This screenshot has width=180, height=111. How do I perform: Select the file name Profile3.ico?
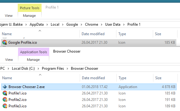coord(17,106)
